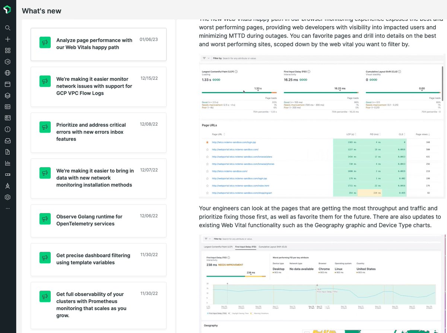Open the bar chart sidebar icon
Screen dimensions: 447x333
coord(7,163)
